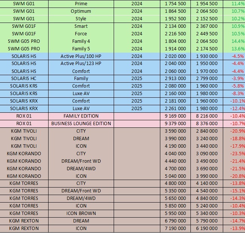Image resolution: width=245 pixels, height=233 pixels.
Task: Click the 2 799 000 price cell
Action: click(x=207, y=79)
